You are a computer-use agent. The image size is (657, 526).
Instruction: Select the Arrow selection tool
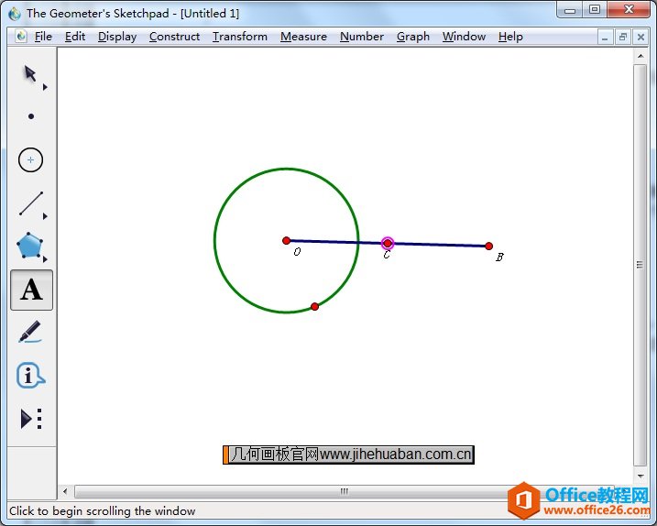30,74
